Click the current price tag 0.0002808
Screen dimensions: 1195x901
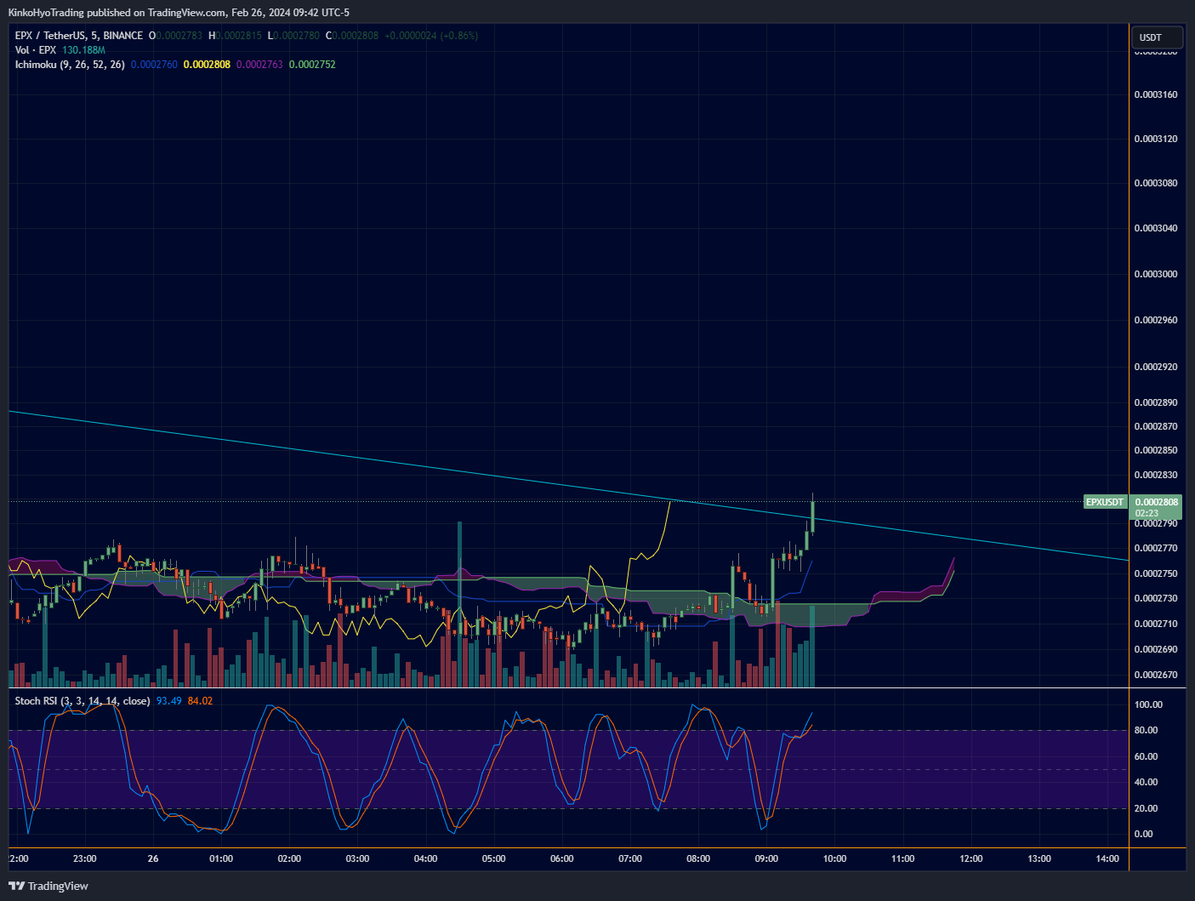click(x=1157, y=502)
